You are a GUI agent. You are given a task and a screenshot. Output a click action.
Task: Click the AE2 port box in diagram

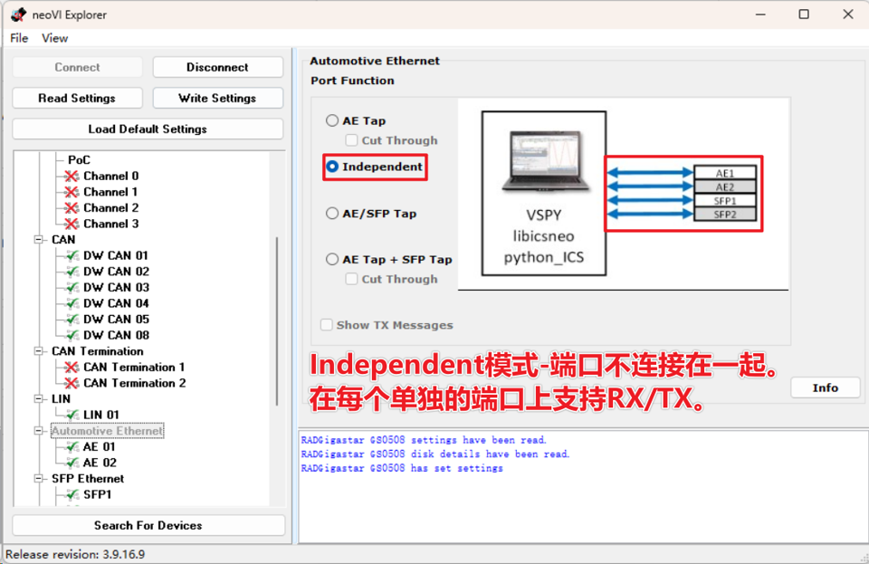point(725,187)
